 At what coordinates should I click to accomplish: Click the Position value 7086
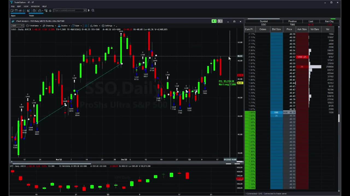tap(292, 25)
